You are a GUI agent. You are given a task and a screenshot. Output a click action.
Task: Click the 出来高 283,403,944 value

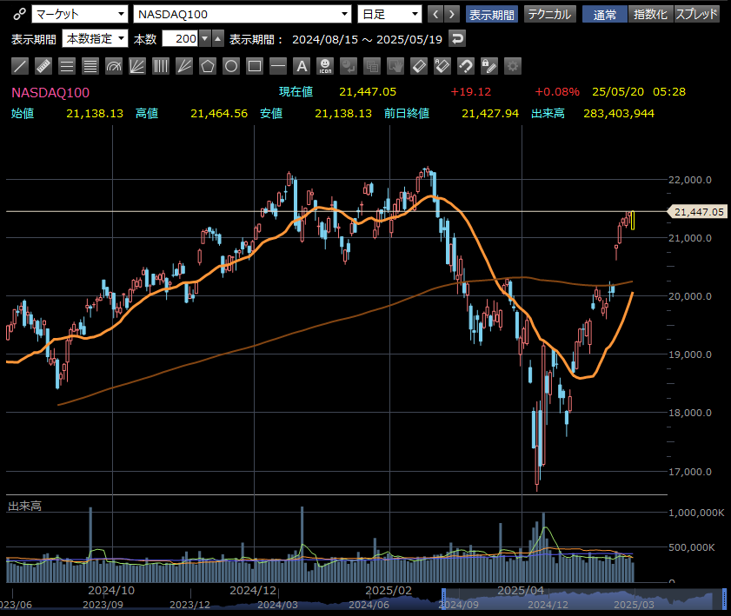[x=619, y=113]
